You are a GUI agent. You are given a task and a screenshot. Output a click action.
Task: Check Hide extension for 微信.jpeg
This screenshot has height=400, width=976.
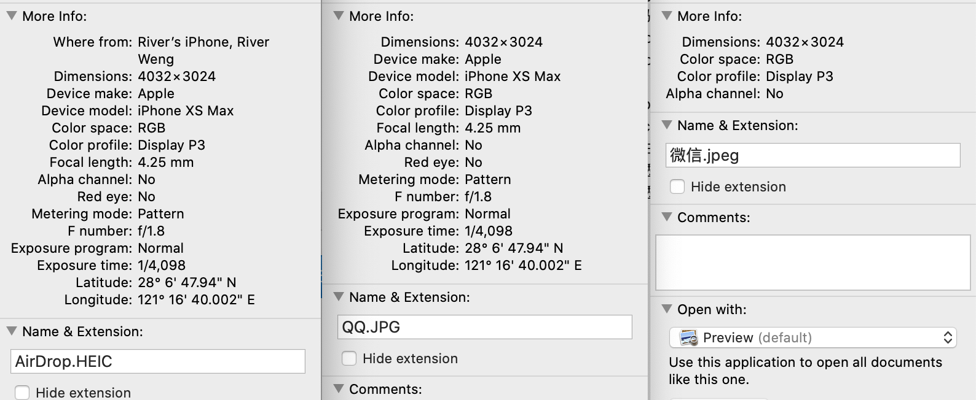click(x=677, y=187)
